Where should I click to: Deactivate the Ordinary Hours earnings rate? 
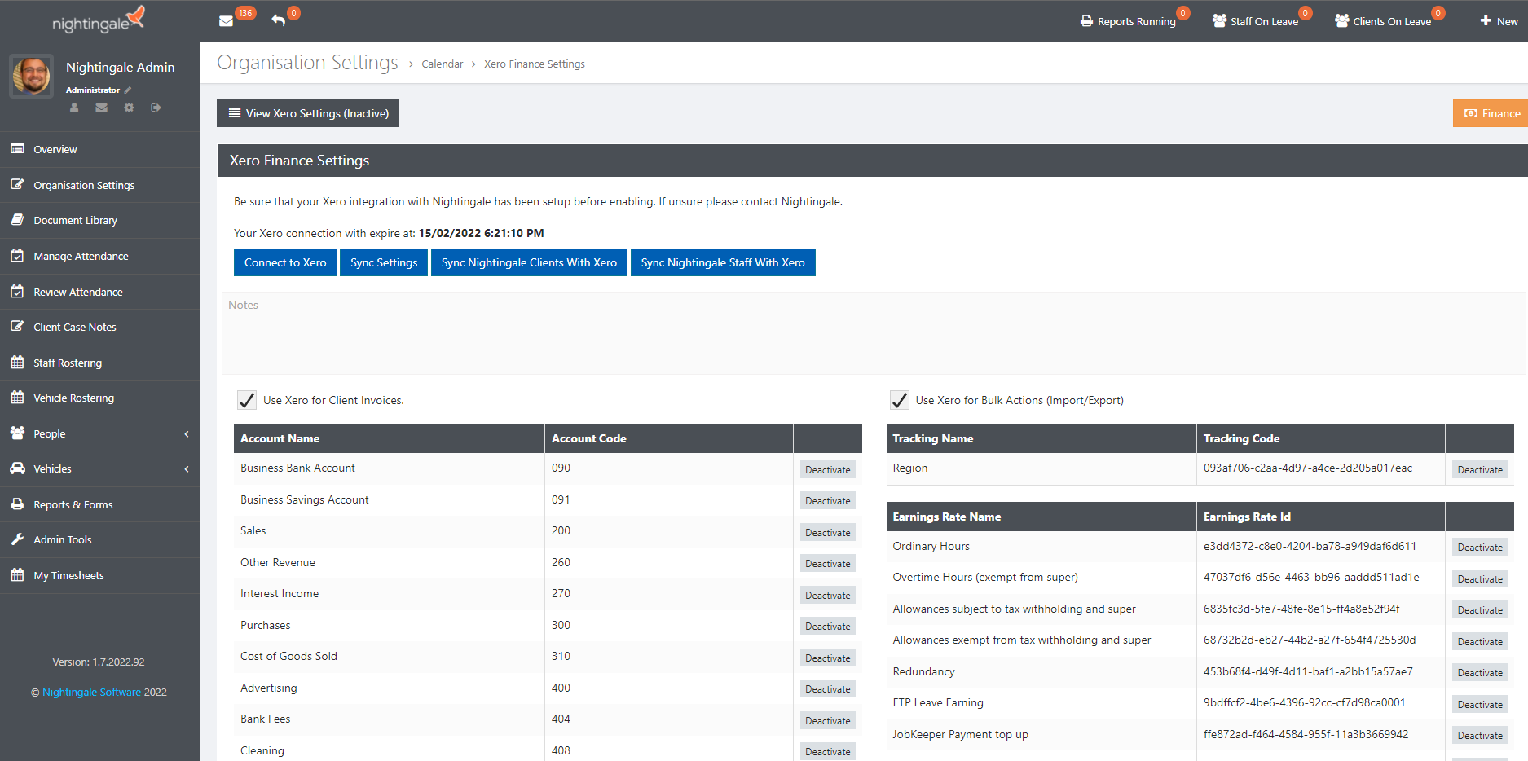[x=1480, y=548]
